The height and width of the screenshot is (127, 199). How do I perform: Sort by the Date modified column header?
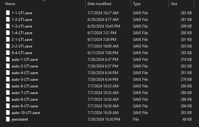[99, 4]
